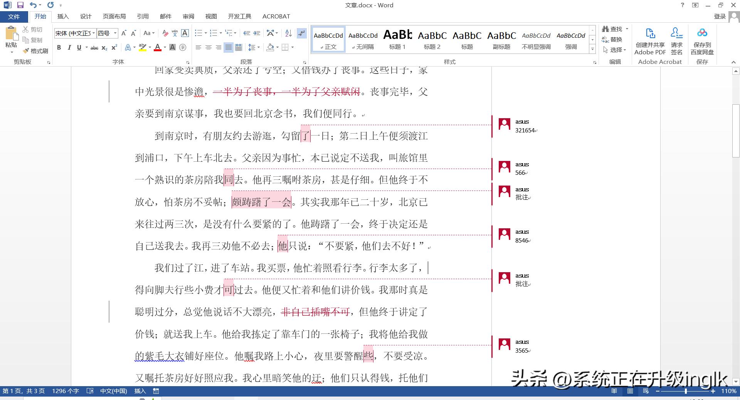This screenshot has height=400, width=740.
Task: Toggle Bold formatting button
Action: click(59, 48)
